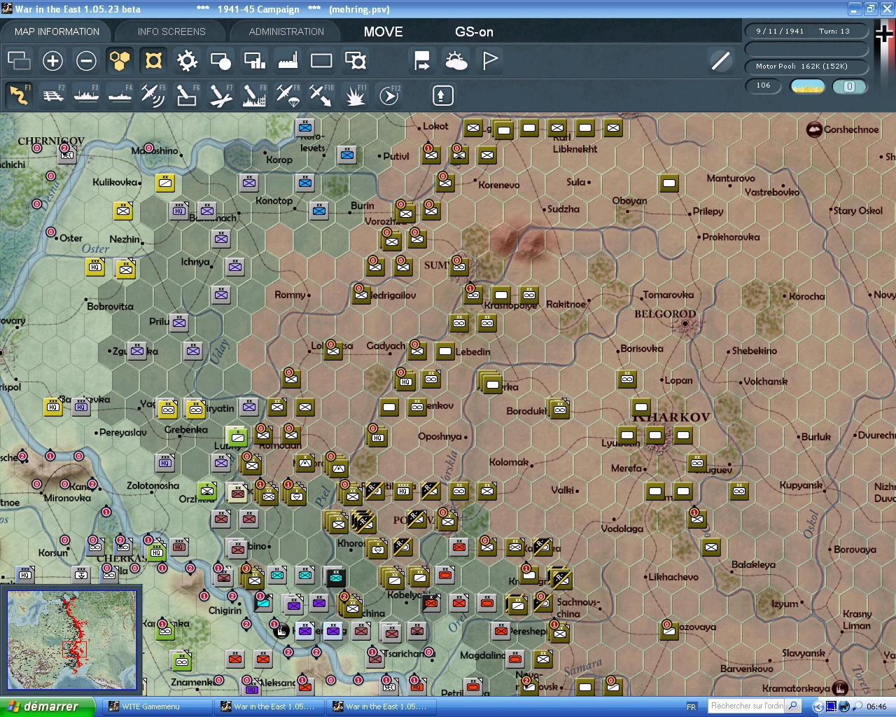Click the taskbar clock showing 06:46

tap(876, 706)
